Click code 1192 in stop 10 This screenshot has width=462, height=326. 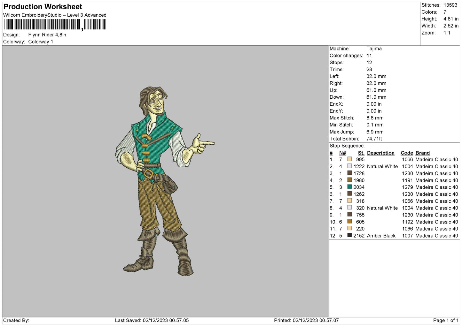click(407, 222)
